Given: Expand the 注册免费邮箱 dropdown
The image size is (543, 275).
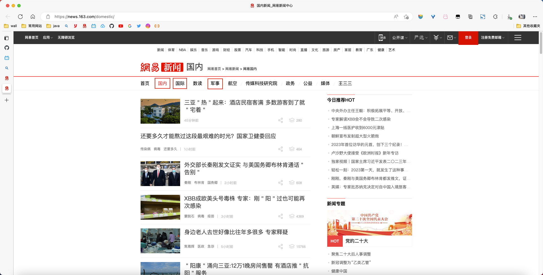Looking at the screenshot, I should tap(493, 38).
